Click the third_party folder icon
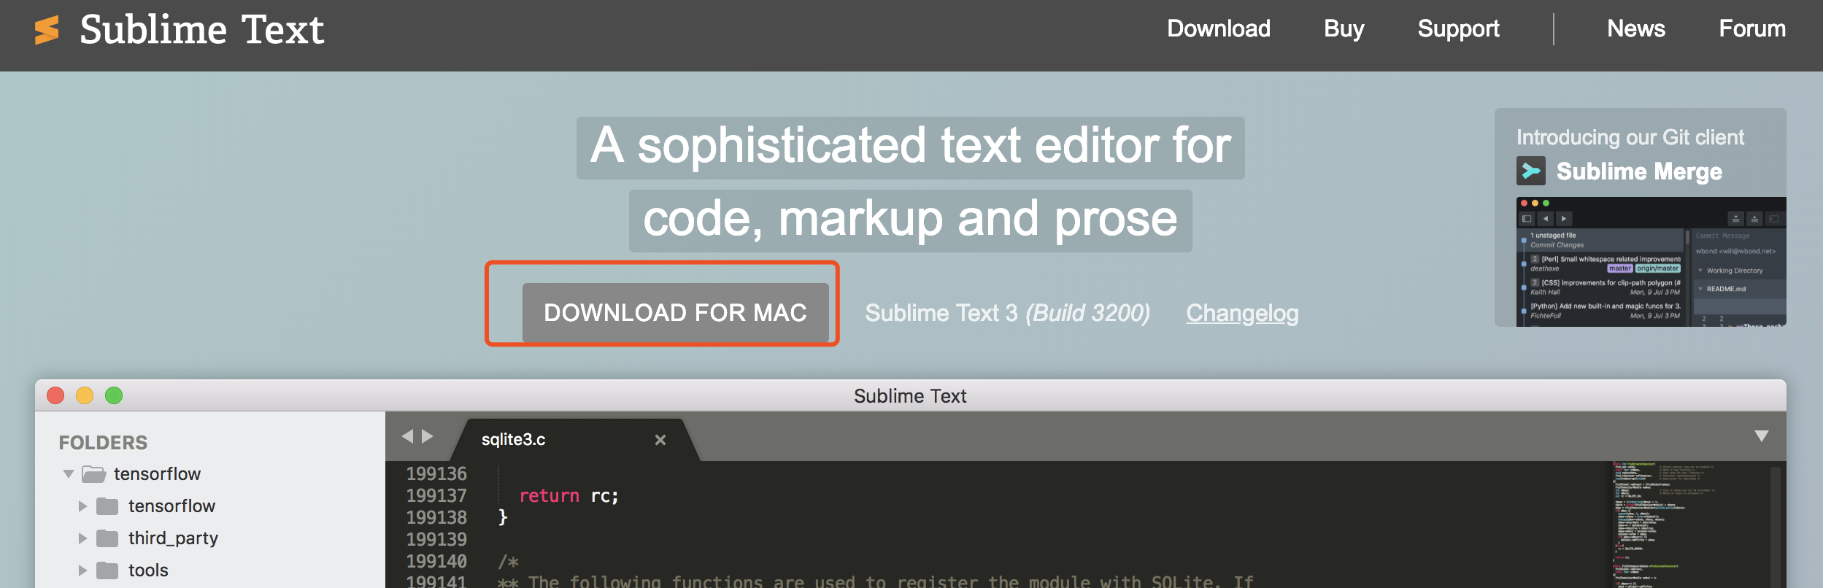Screen dimensions: 1823x588 point(107,538)
